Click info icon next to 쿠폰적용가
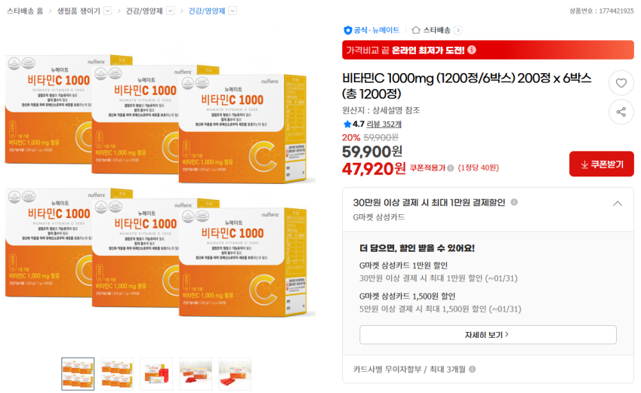Screen dimensions: 641x393 coord(451,168)
